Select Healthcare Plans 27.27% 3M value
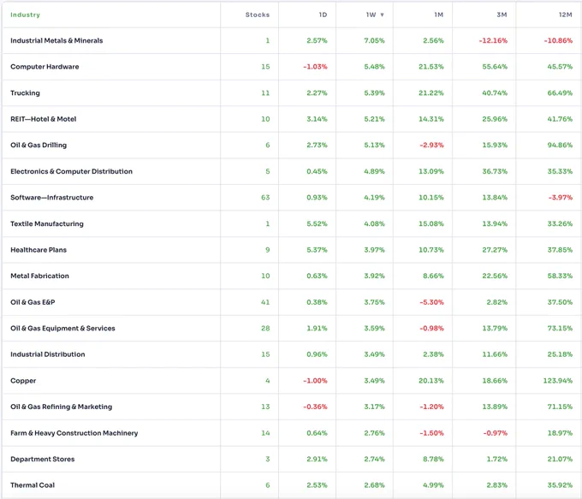This screenshot has width=582, height=499. tap(495, 250)
